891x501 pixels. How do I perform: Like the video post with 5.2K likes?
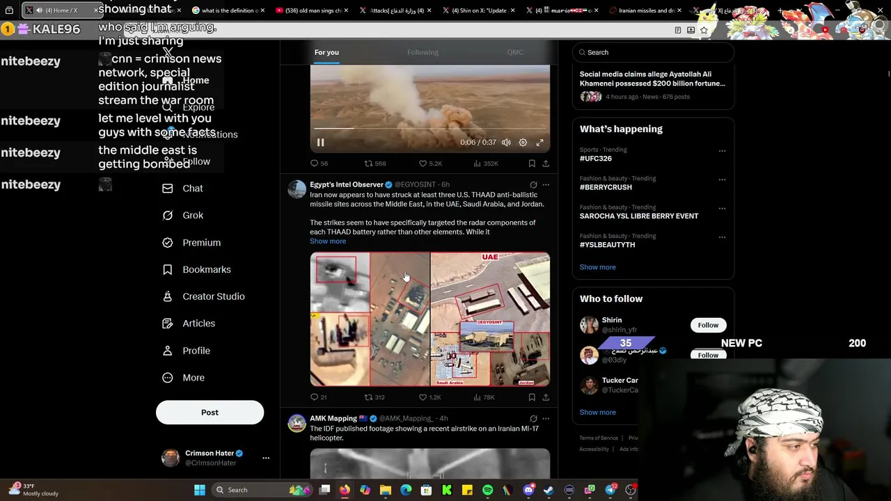click(x=430, y=164)
